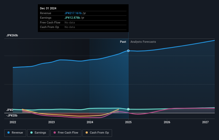
Task: Click the blue Revenue legend dot
Action: [9, 133]
